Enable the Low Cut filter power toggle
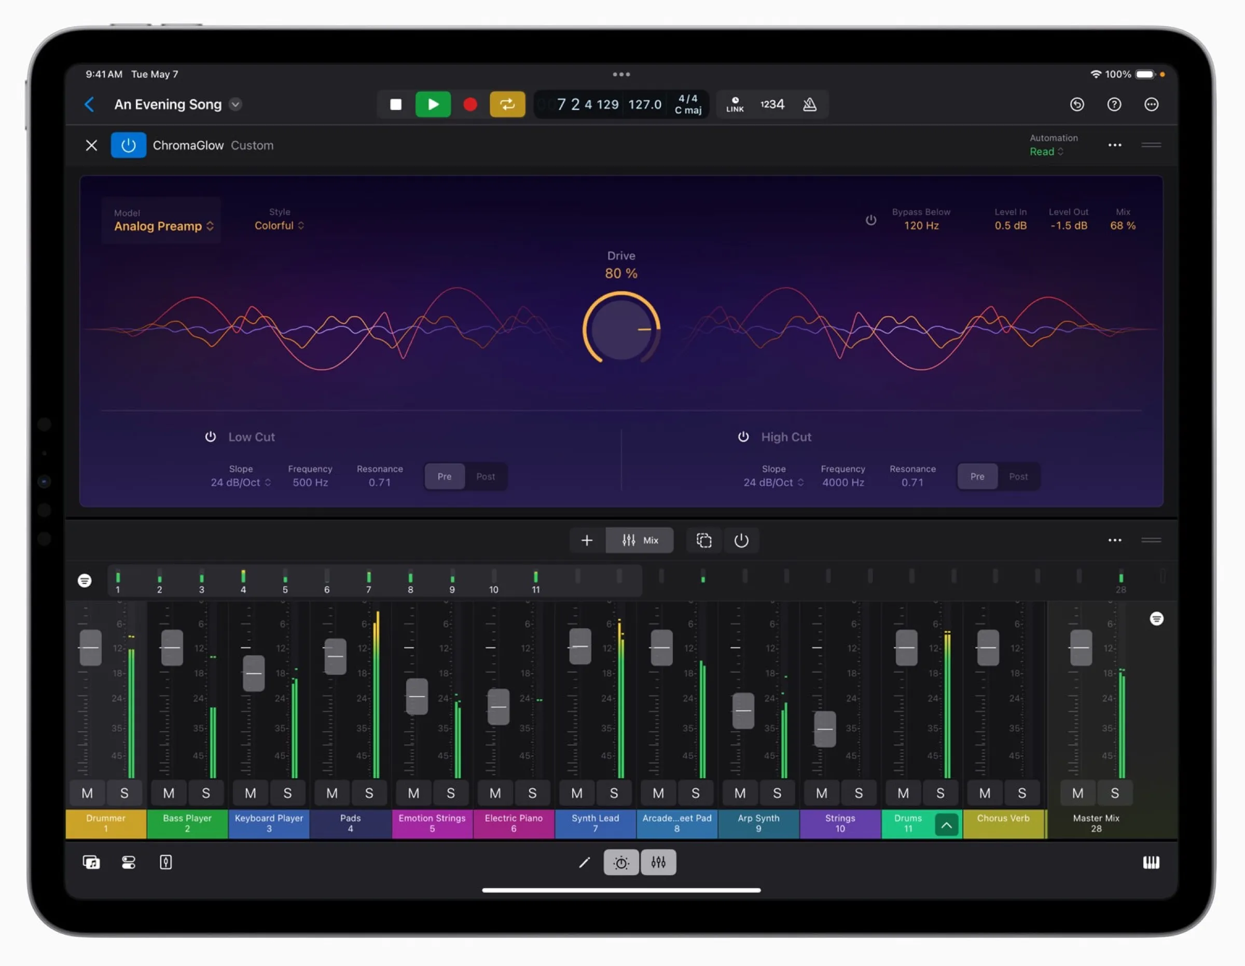Image resolution: width=1245 pixels, height=966 pixels. click(210, 436)
